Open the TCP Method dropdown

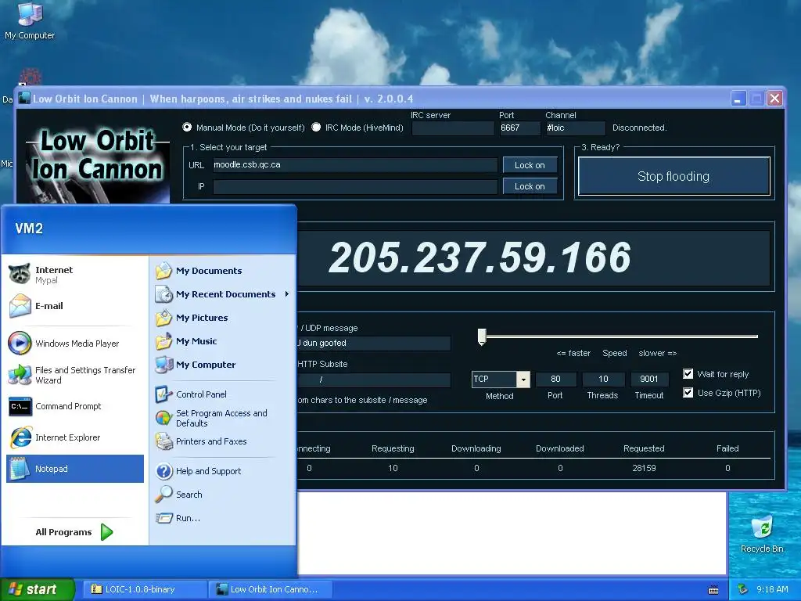pyautogui.click(x=523, y=380)
